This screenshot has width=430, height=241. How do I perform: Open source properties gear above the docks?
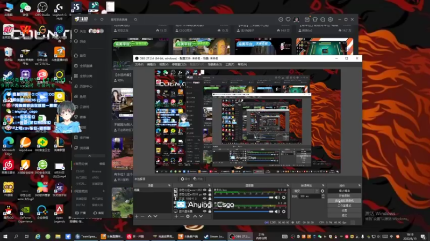(x=185, y=179)
